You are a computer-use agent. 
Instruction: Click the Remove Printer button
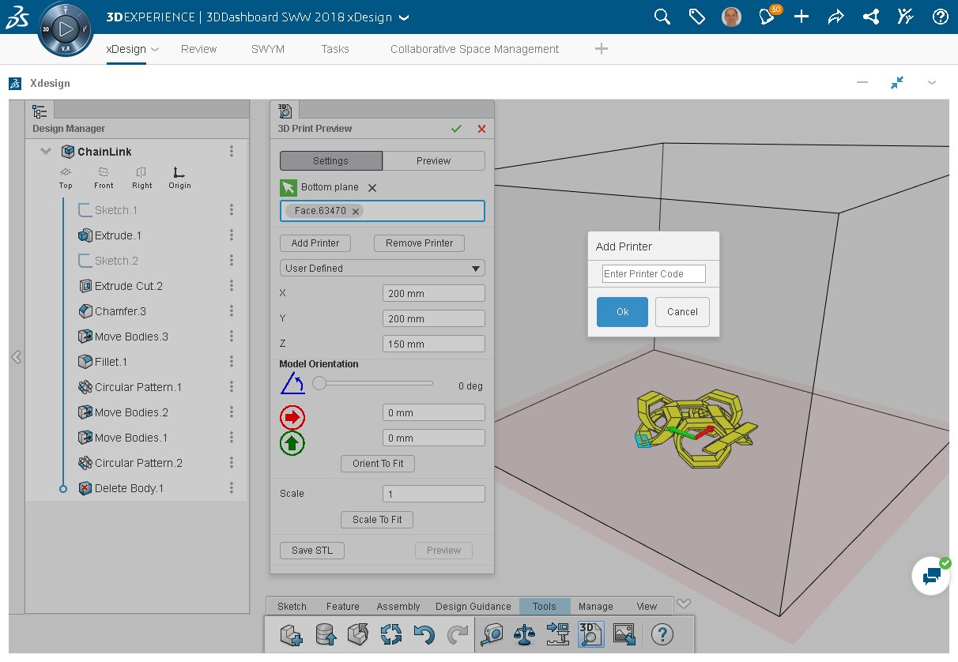pos(420,243)
